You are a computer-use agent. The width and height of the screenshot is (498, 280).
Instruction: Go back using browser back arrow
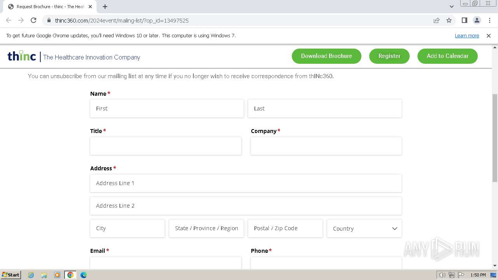9,20
